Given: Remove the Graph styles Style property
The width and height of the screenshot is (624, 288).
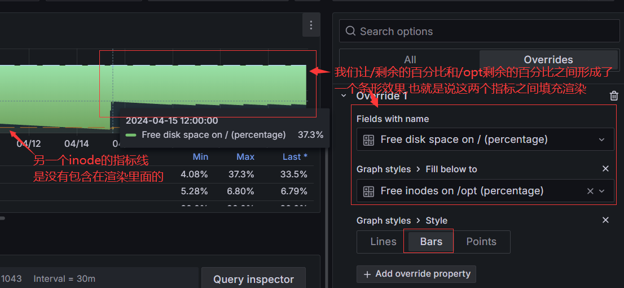Looking at the screenshot, I should coord(605,220).
